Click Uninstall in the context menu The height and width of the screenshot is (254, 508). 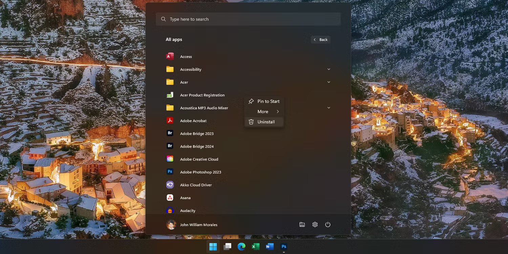click(266, 122)
